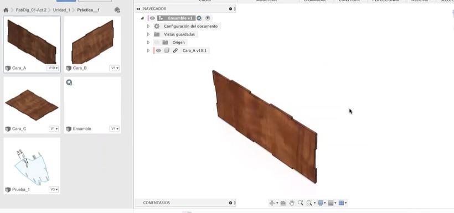Open the Display Settings dropdown arrow
This screenshot has height=213, width=454.
click(325, 203)
